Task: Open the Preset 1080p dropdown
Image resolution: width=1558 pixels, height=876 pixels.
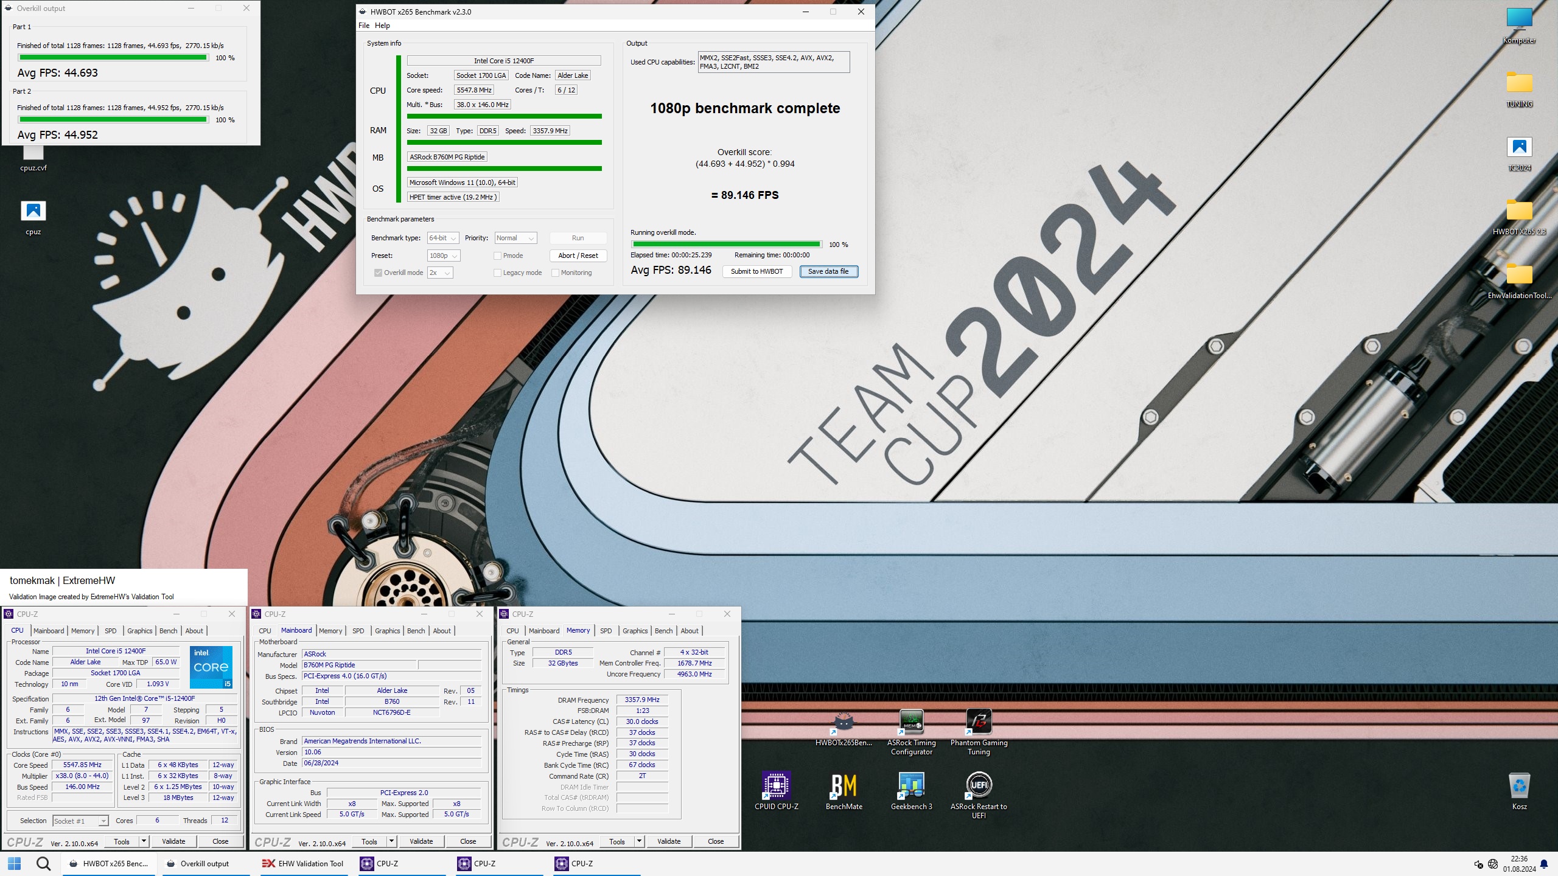Action: 444,255
